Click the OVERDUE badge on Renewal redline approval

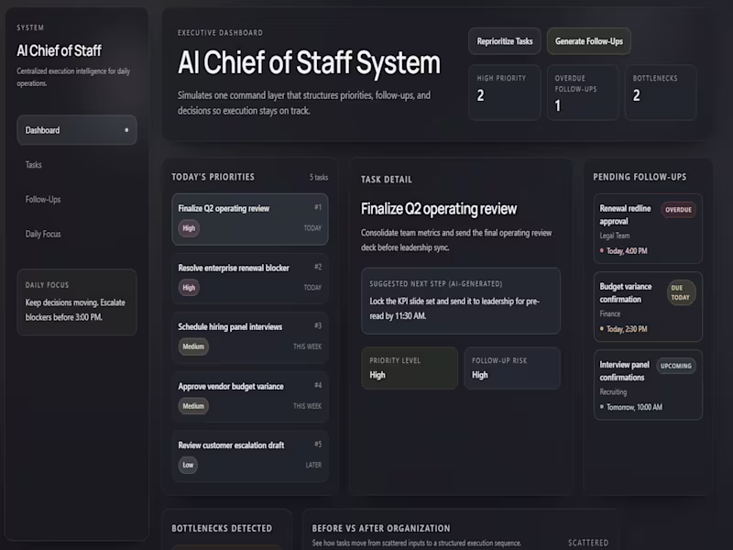pos(678,208)
